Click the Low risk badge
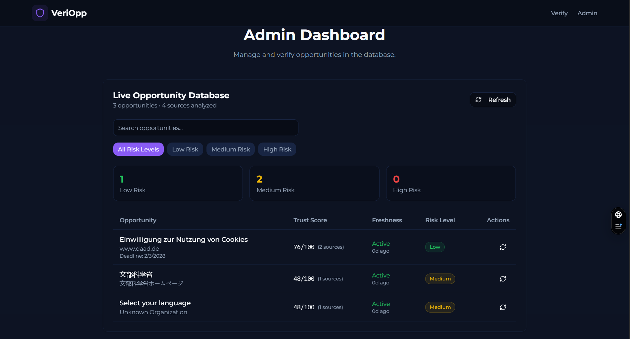The width and height of the screenshot is (630, 339). coord(435,247)
